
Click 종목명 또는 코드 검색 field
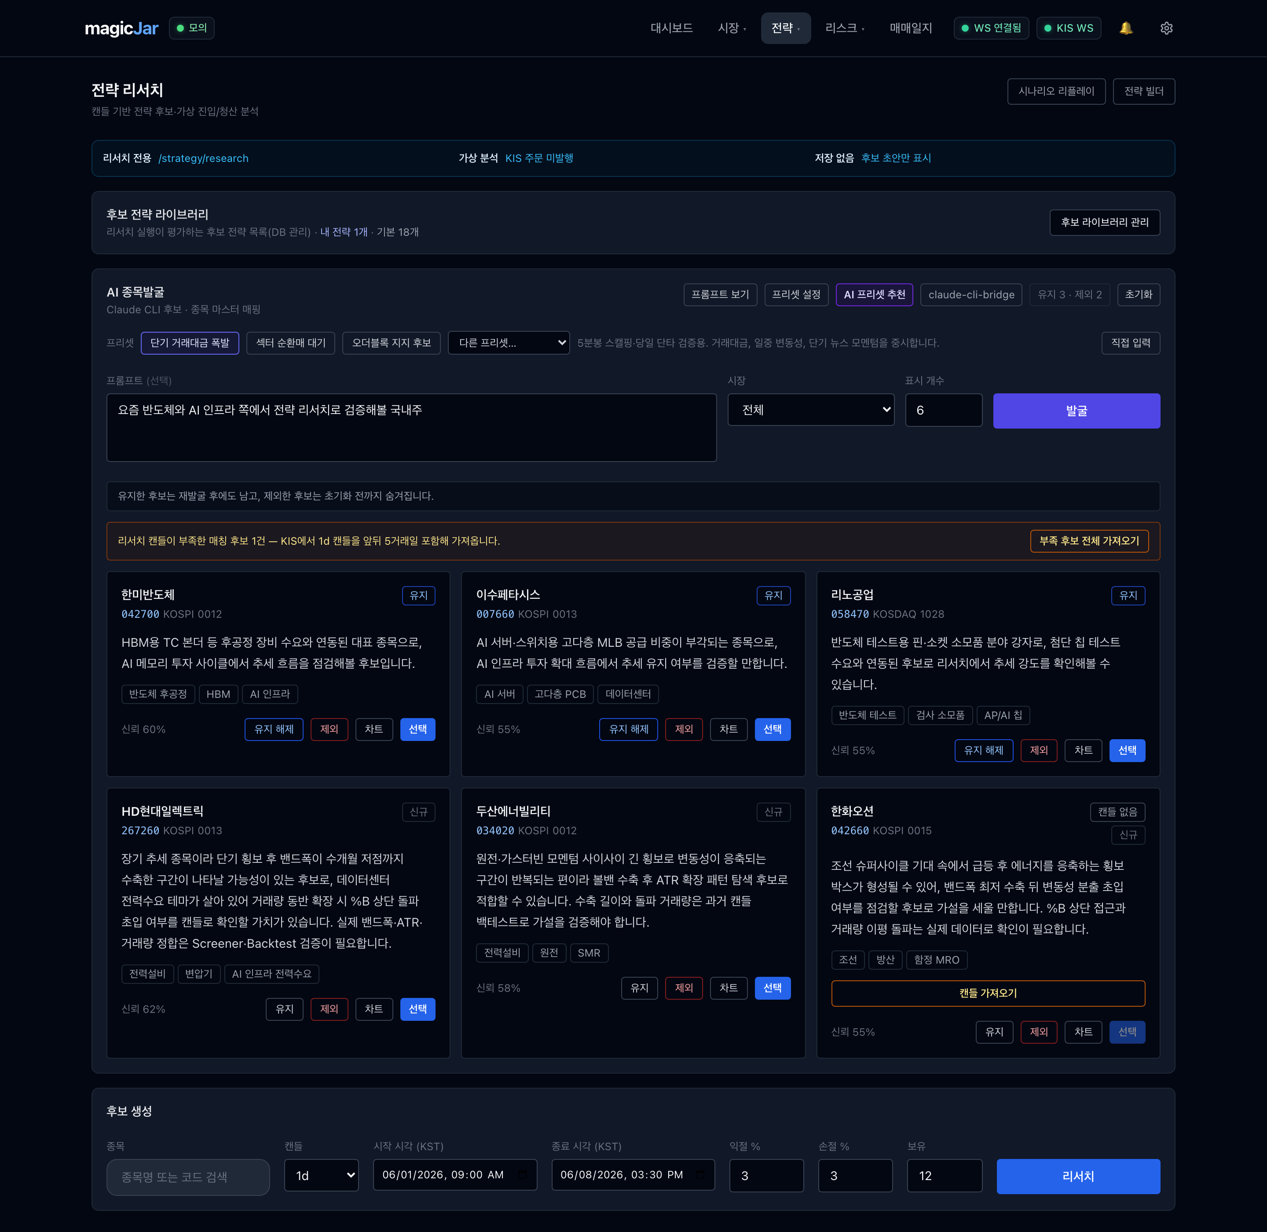188,1177
